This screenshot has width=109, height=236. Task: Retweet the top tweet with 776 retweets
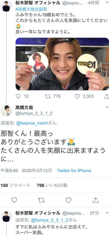pyautogui.click(x=48, y=96)
